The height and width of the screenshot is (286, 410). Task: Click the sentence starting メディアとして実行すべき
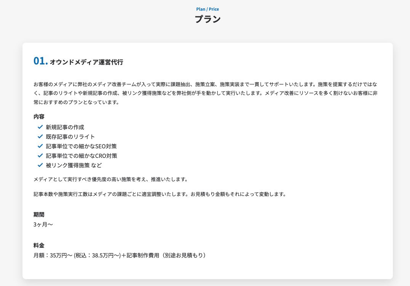(x=111, y=179)
